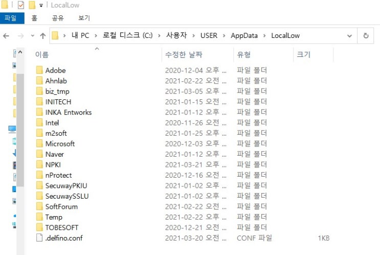Click the navigation pane scrollbar thumb

[x=20, y=130]
